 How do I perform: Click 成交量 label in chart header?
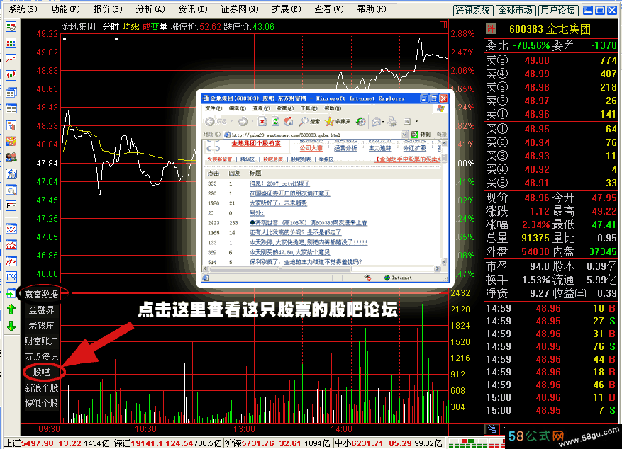(x=155, y=26)
